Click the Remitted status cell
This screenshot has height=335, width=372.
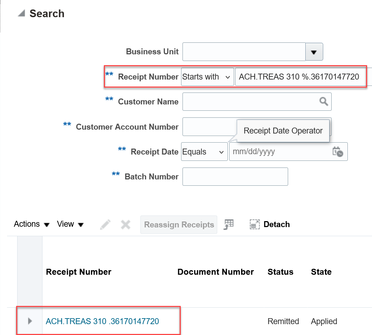283,321
